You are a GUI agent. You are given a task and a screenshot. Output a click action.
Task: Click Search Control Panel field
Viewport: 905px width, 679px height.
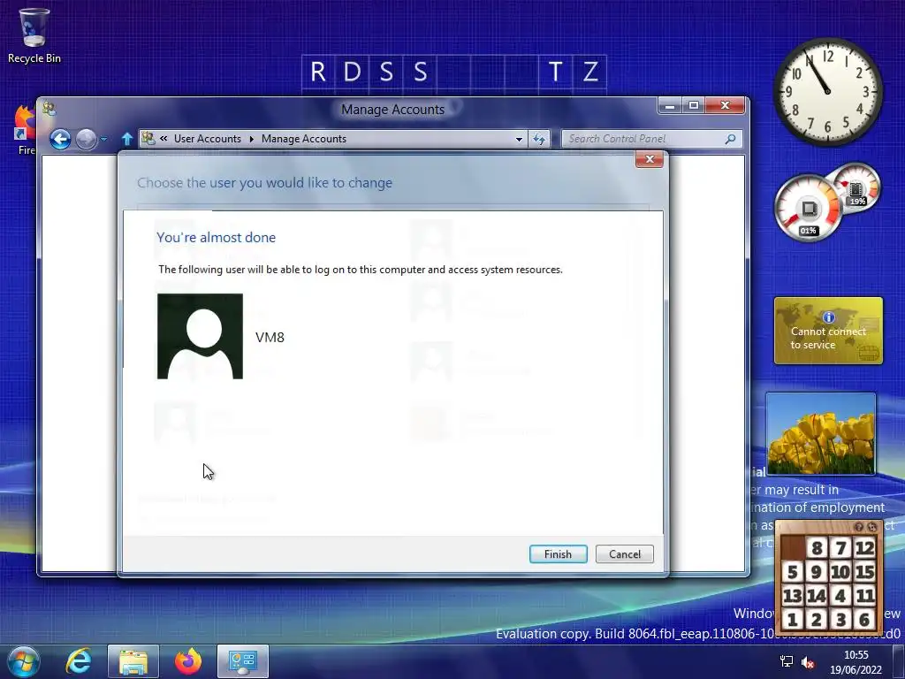click(x=643, y=139)
